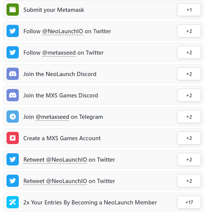Select the Discord icon for NeoLaunch Discord
The width and height of the screenshot is (207, 214).
pos(13,74)
